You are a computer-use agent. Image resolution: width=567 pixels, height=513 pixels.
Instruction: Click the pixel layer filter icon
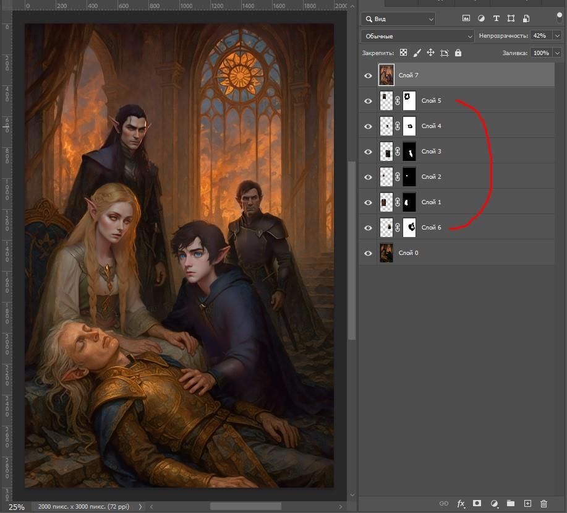point(466,19)
